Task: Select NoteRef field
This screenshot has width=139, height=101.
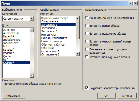Action: 16,50
